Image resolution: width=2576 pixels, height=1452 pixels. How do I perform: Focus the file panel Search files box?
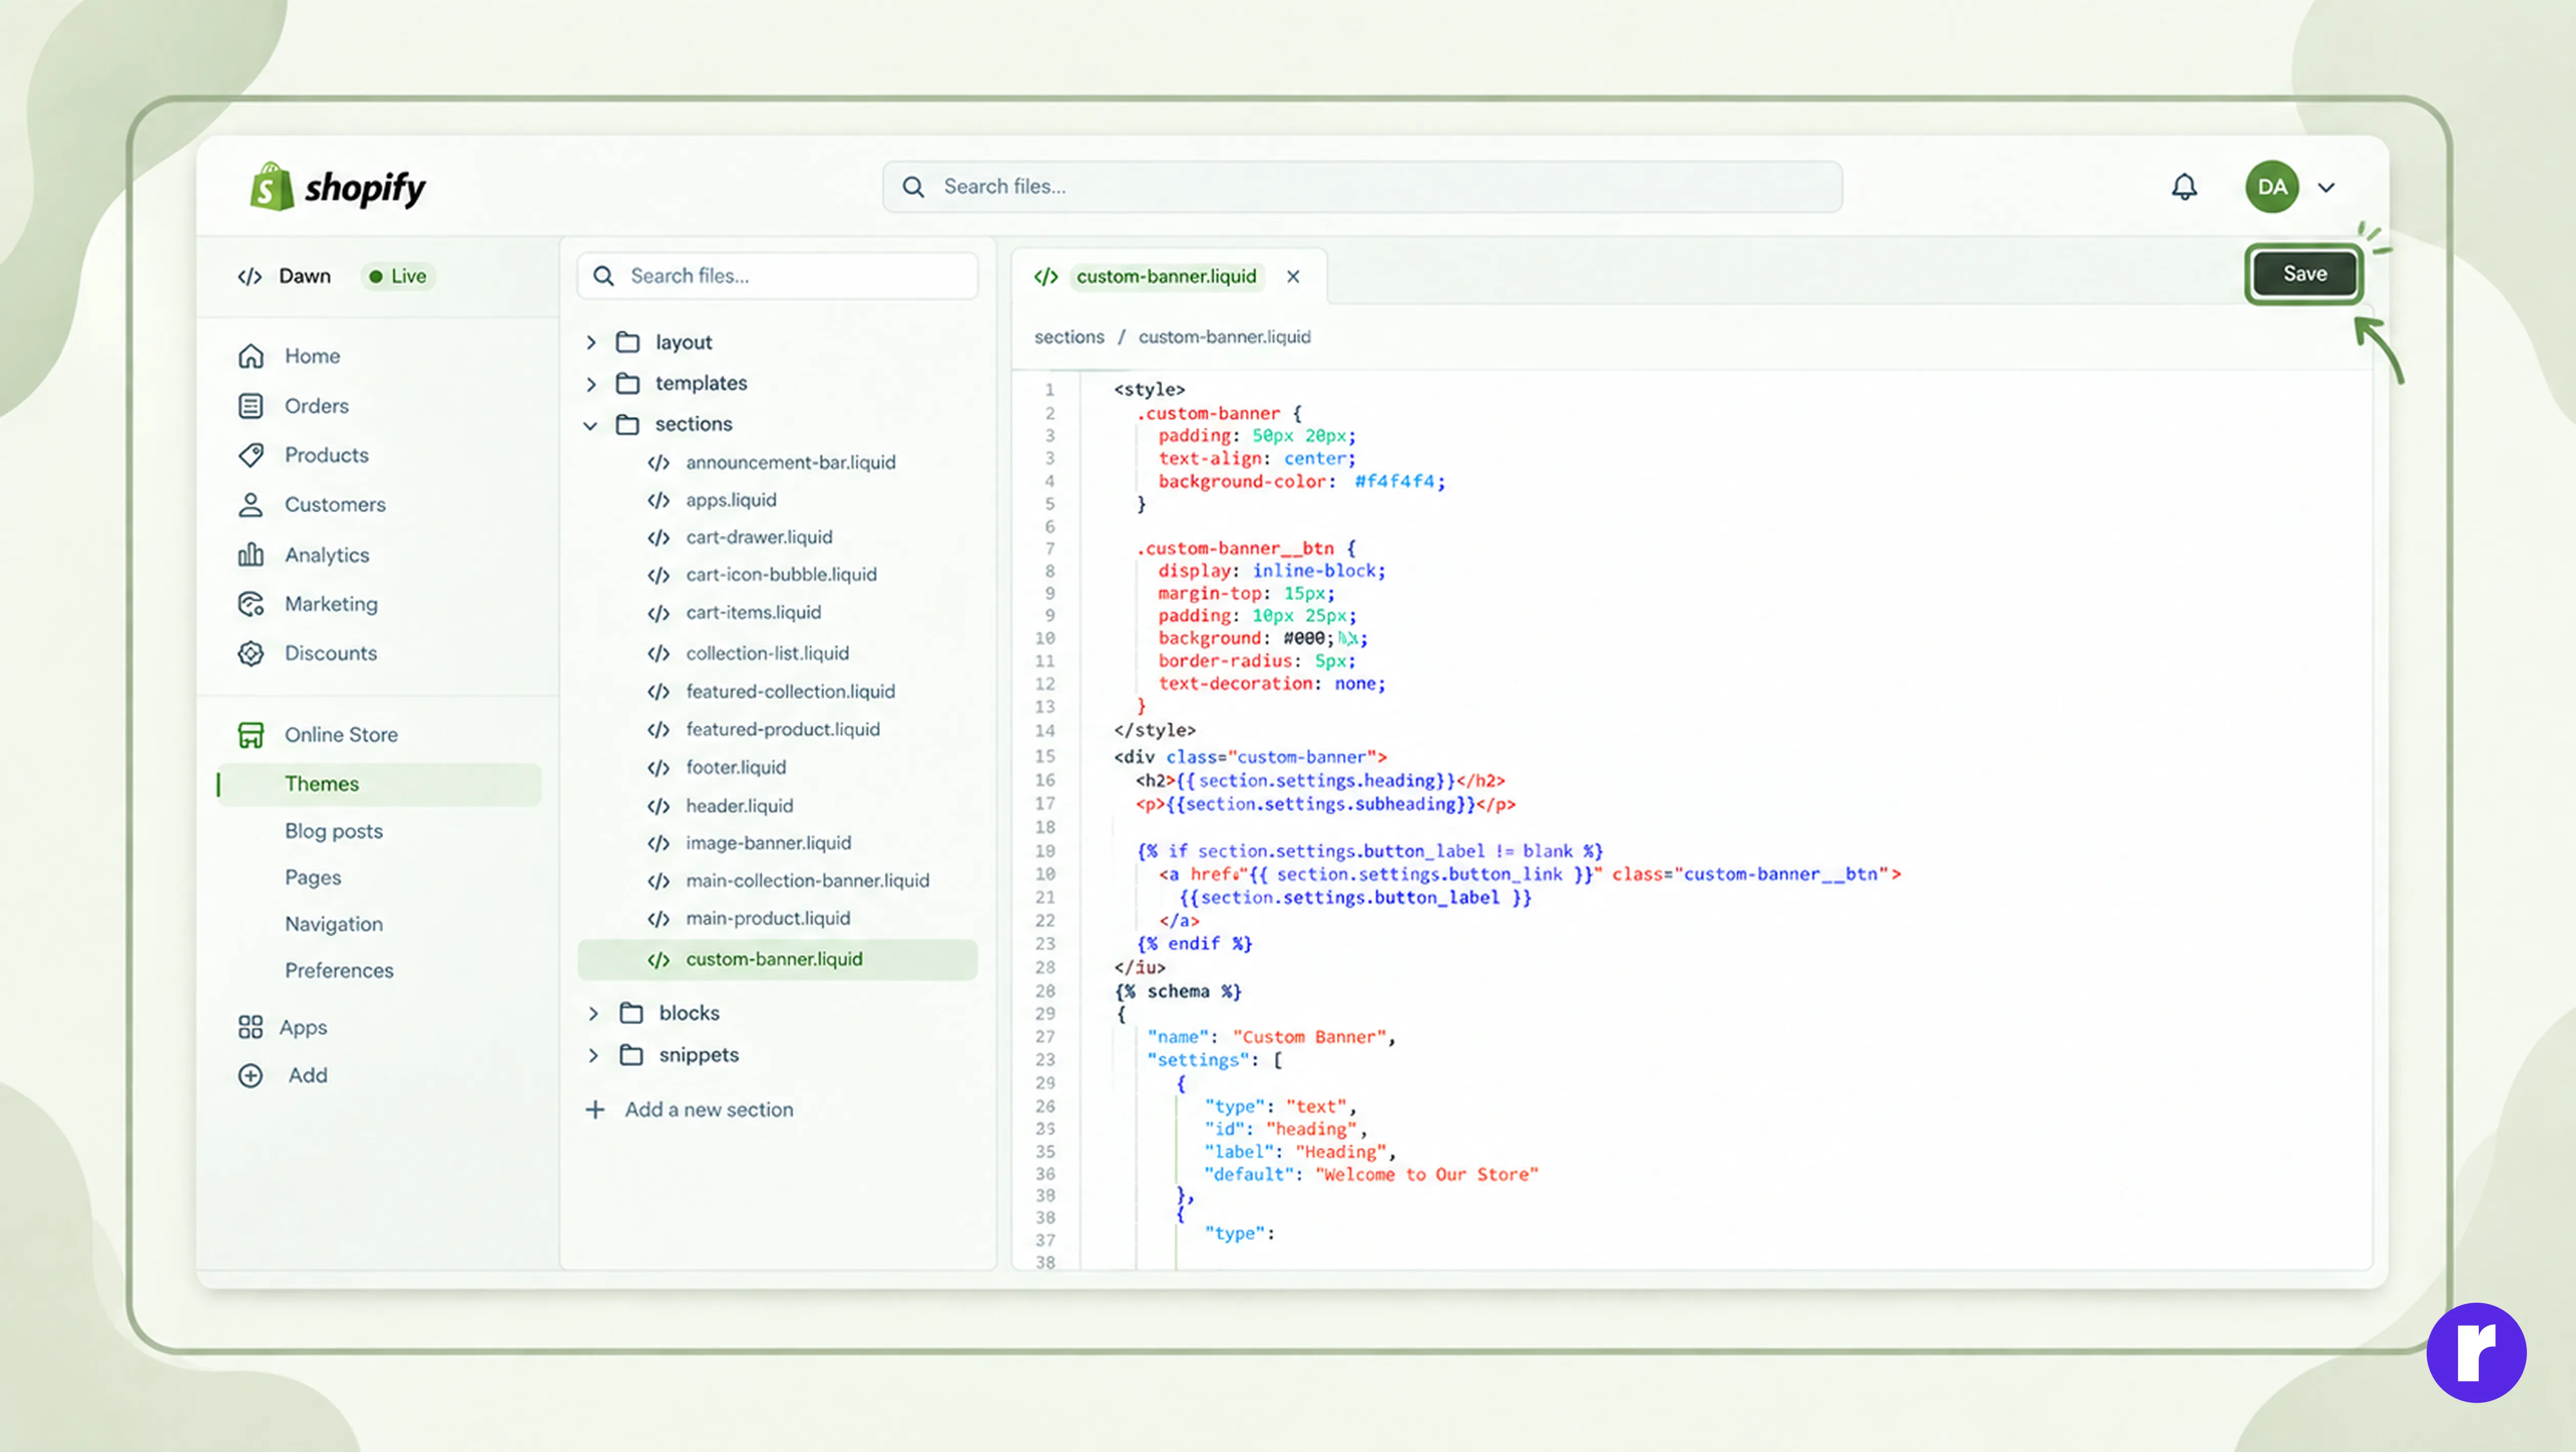777,276
